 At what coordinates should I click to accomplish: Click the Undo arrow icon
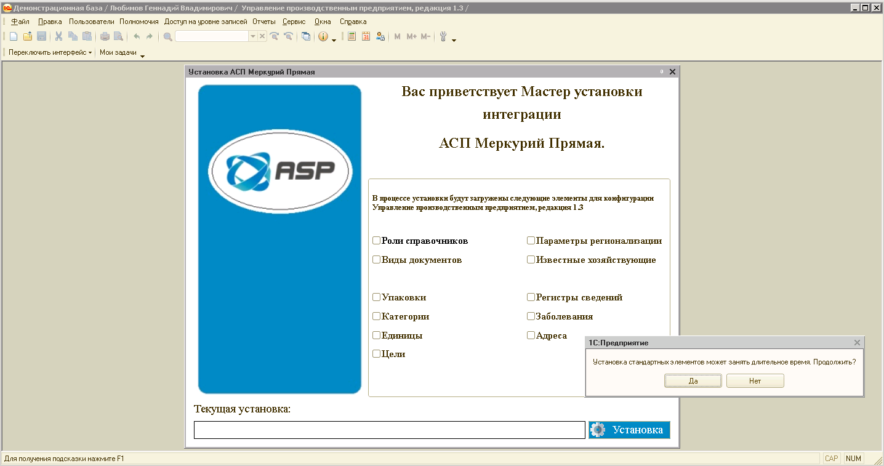136,36
